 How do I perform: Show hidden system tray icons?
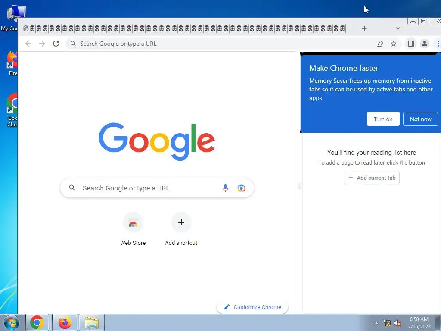click(x=376, y=323)
